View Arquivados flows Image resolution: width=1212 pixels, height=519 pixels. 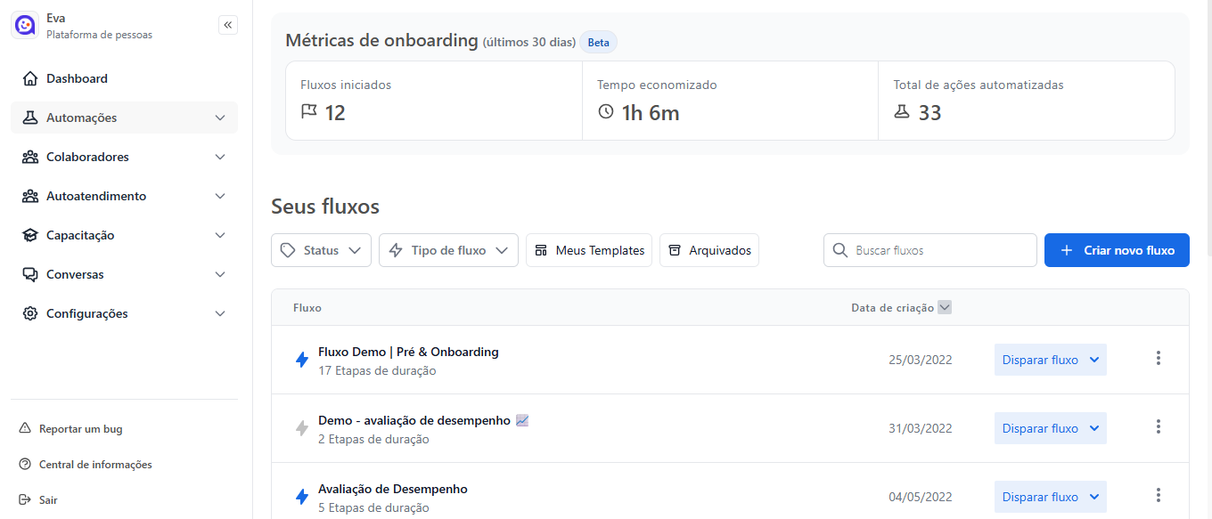tap(709, 251)
